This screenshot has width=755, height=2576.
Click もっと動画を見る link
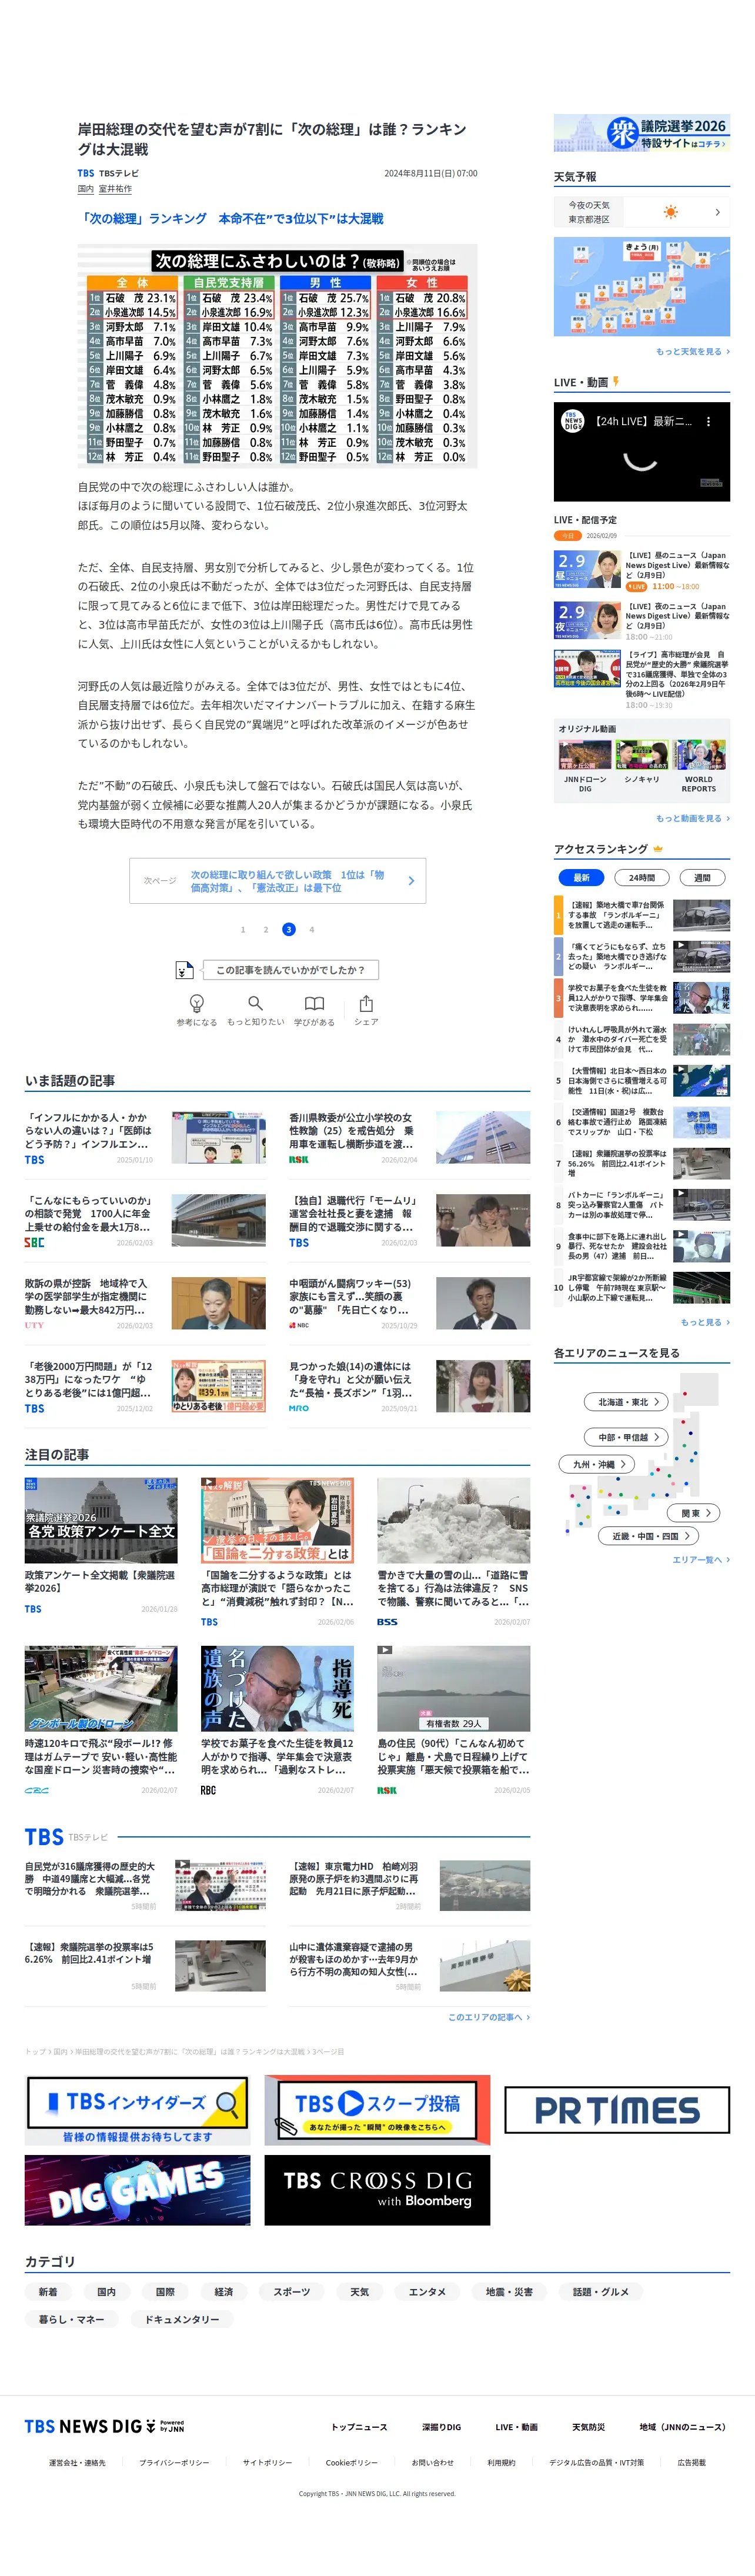click(x=692, y=818)
